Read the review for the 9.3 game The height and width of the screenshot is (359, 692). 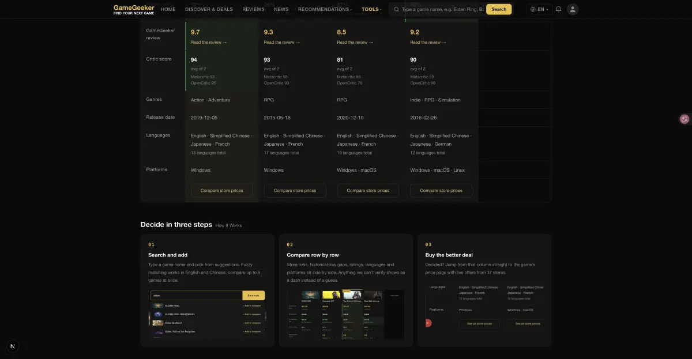(x=282, y=42)
